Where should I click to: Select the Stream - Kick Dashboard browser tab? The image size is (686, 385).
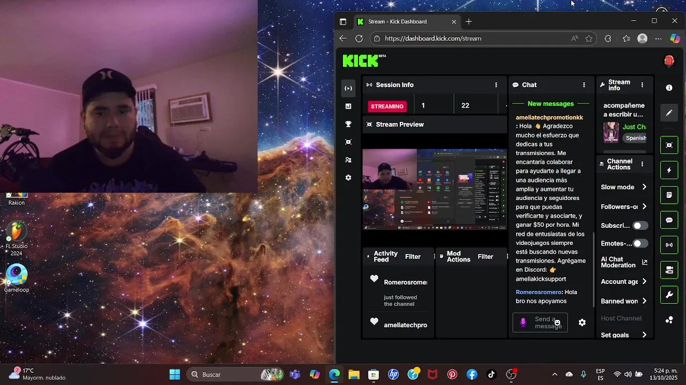406,21
